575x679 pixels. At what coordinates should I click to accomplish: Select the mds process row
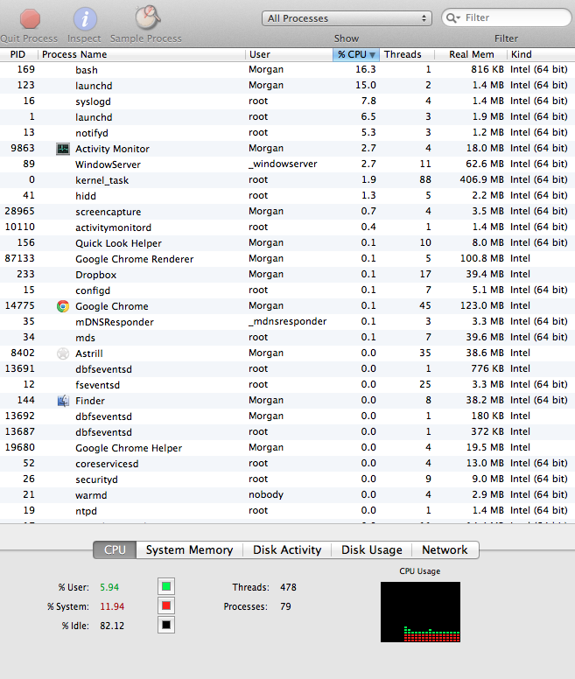click(x=287, y=338)
